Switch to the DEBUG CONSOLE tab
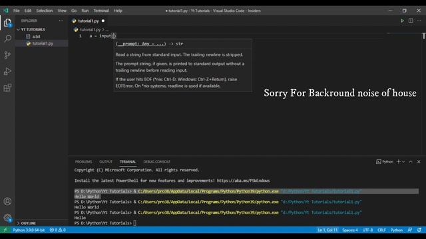Image resolution: width=426 pixels, height=239 pixels. pos(157,162)
